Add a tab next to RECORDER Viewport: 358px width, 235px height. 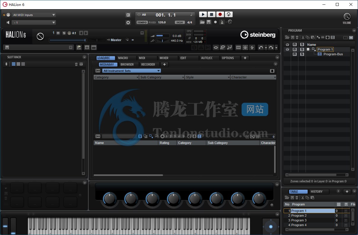click(x=164, y=64)
